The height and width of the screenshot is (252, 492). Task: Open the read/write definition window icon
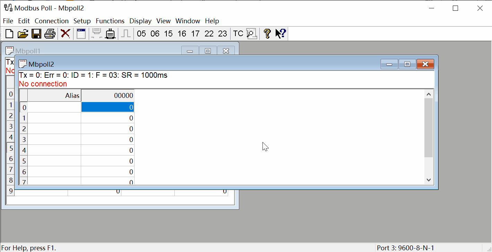[81, 34]
